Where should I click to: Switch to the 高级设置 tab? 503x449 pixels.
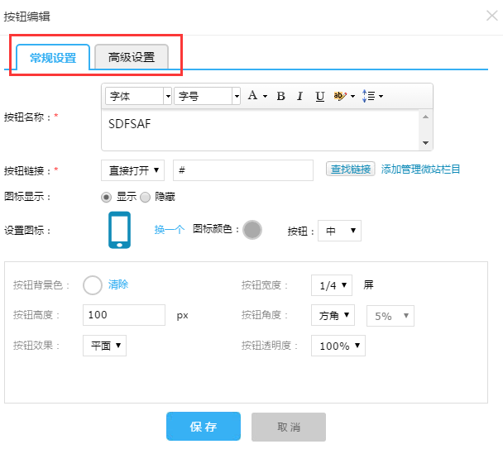132,57
